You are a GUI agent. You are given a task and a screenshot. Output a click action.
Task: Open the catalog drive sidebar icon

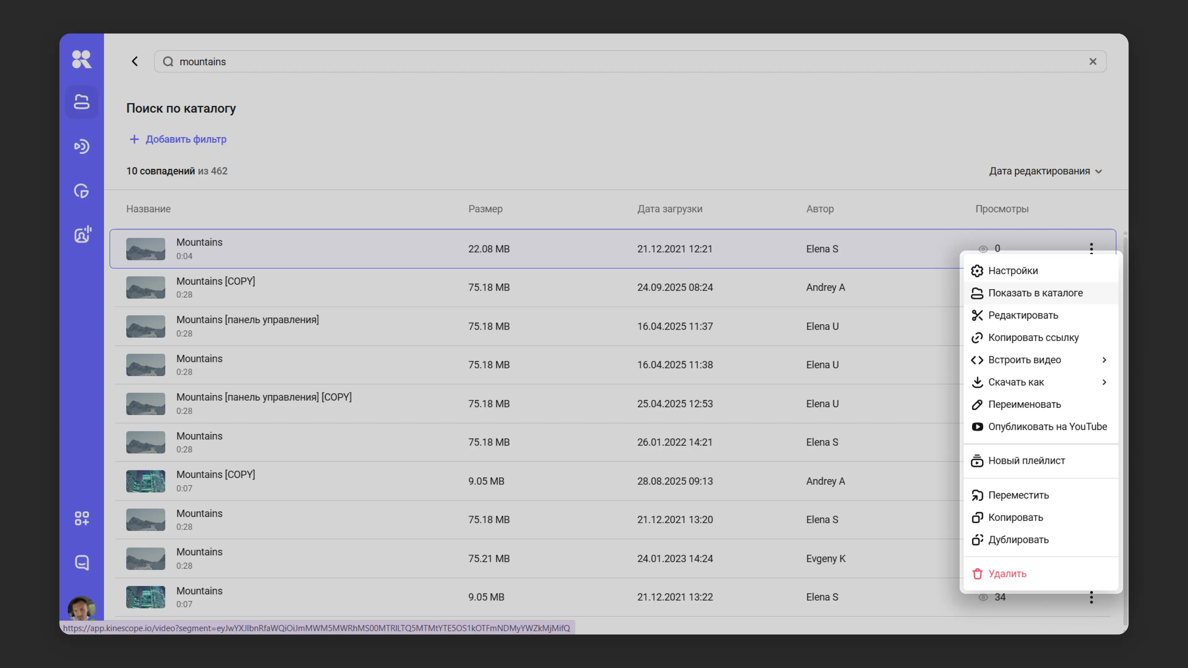[x=82, y=101]
